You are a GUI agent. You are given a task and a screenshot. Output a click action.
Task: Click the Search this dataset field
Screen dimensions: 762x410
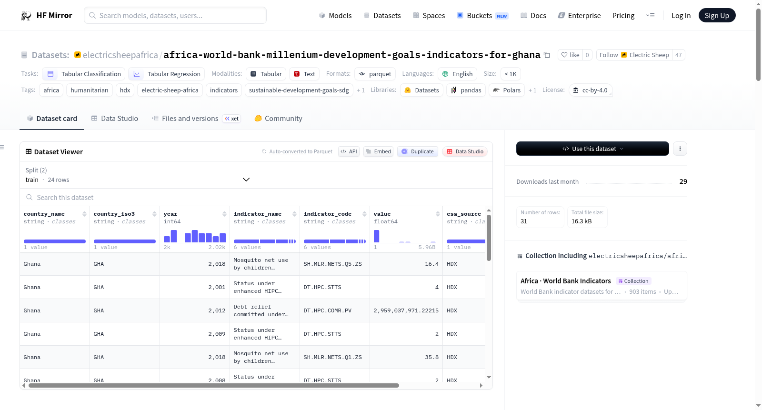click(256, 198)
